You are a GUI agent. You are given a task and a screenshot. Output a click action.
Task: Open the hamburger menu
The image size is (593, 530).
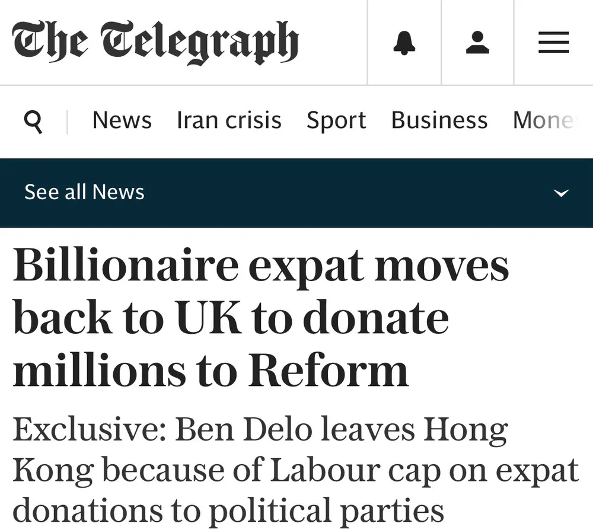click(554, 43)
